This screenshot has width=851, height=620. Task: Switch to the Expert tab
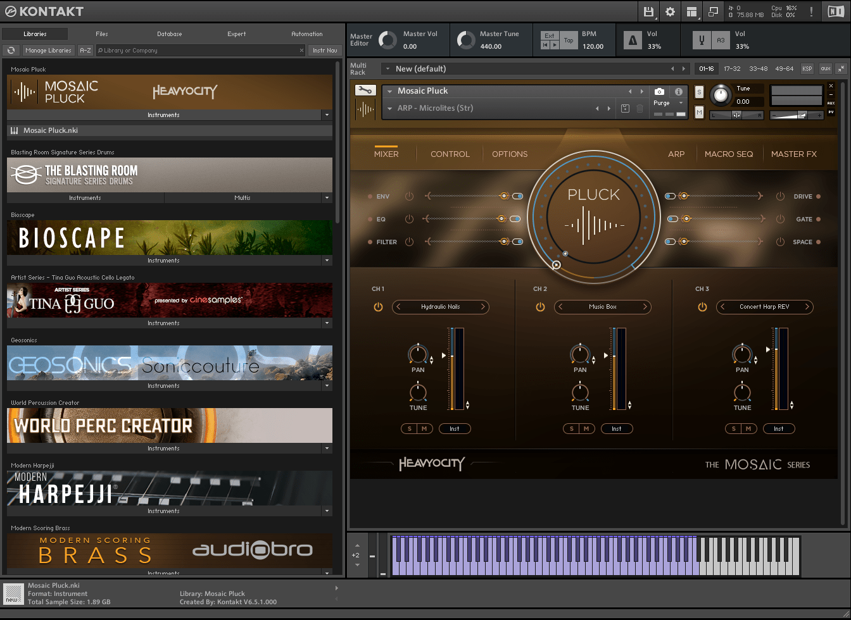tap(237, 34)
